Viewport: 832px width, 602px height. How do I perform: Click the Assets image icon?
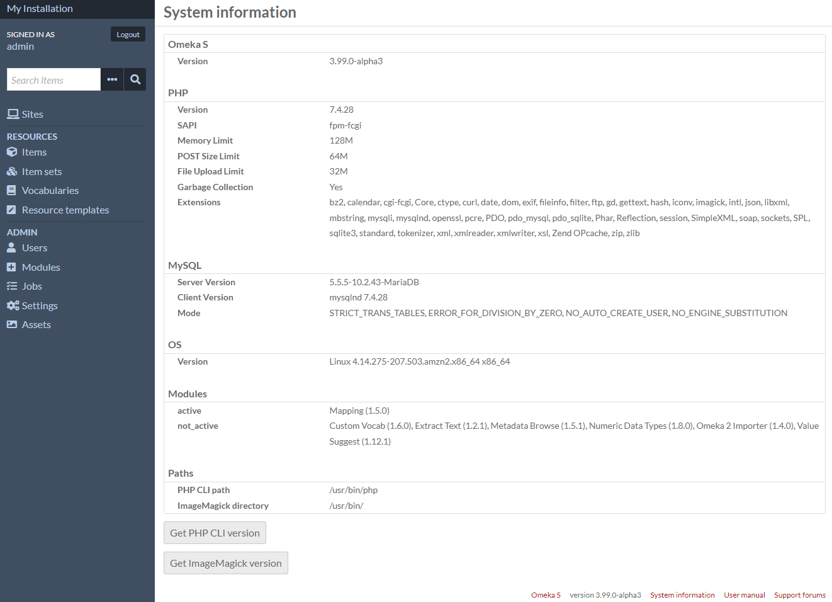12,324
